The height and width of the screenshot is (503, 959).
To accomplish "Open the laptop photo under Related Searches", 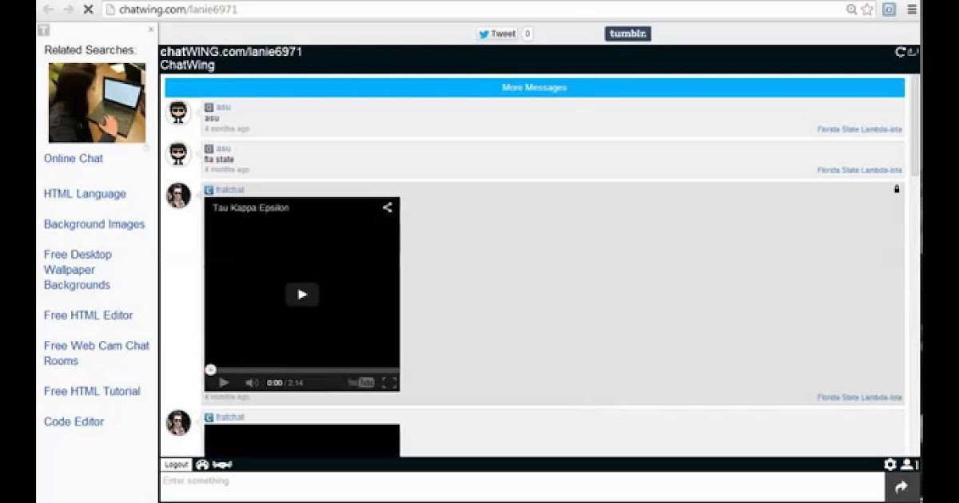I will [97, 103].
